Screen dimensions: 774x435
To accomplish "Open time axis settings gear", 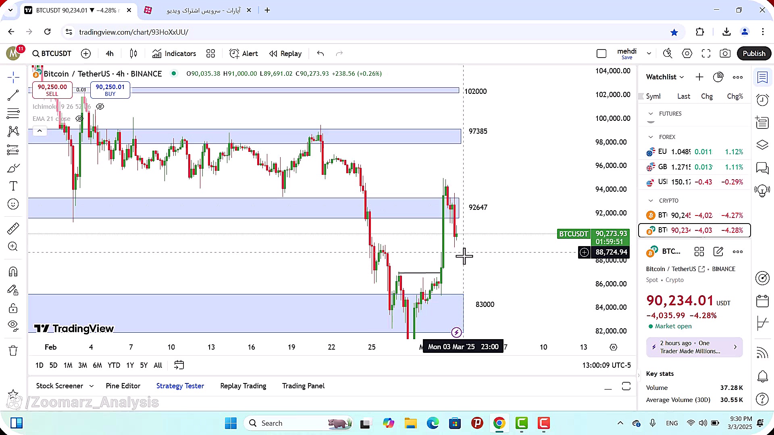I will 613,347.
